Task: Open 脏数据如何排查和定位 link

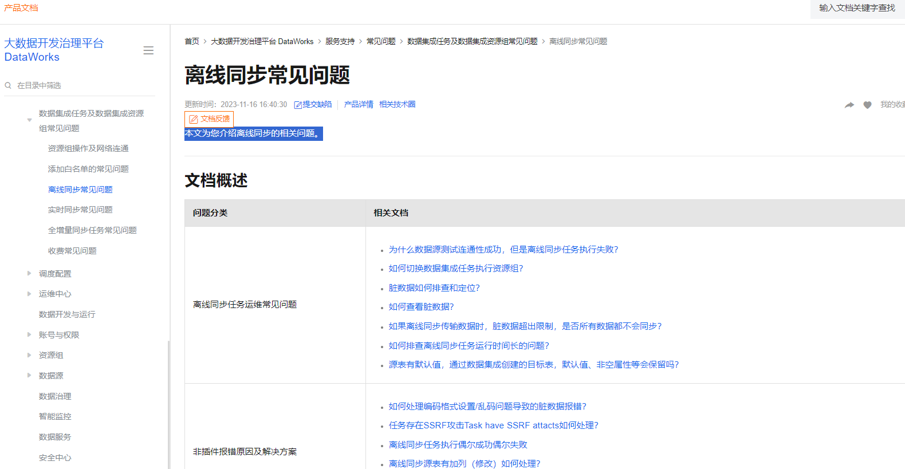Action: point(434,287)
